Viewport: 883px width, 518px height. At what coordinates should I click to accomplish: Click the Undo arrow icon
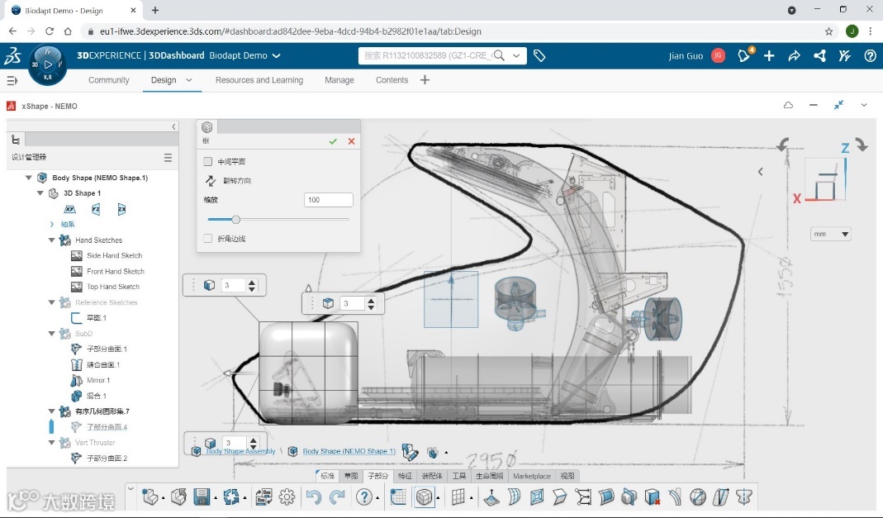click(314, 497)
